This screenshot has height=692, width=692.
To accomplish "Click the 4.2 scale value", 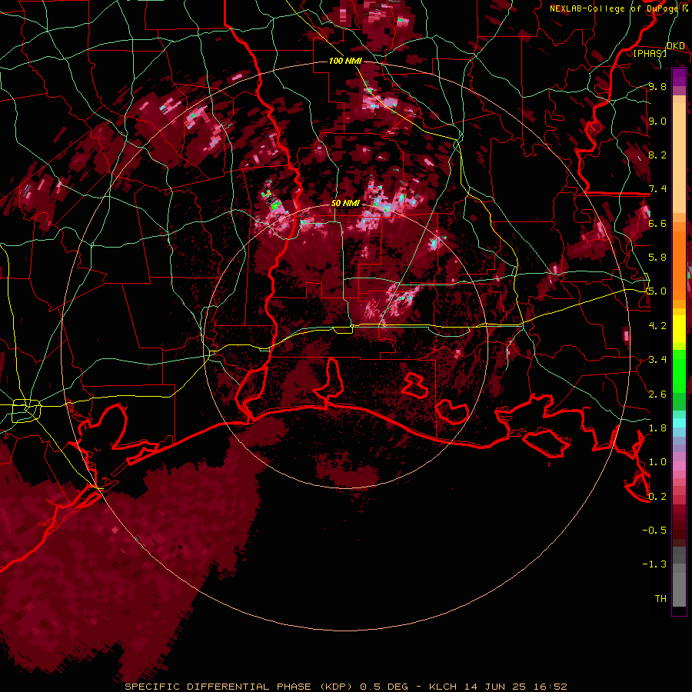I will pyautogui.click(x=657, y=326).
